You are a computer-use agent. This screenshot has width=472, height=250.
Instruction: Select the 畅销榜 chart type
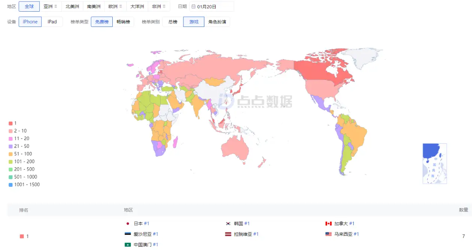[123, 22]
